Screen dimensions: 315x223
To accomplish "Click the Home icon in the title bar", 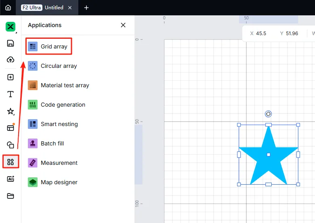I will click(8, 8).
